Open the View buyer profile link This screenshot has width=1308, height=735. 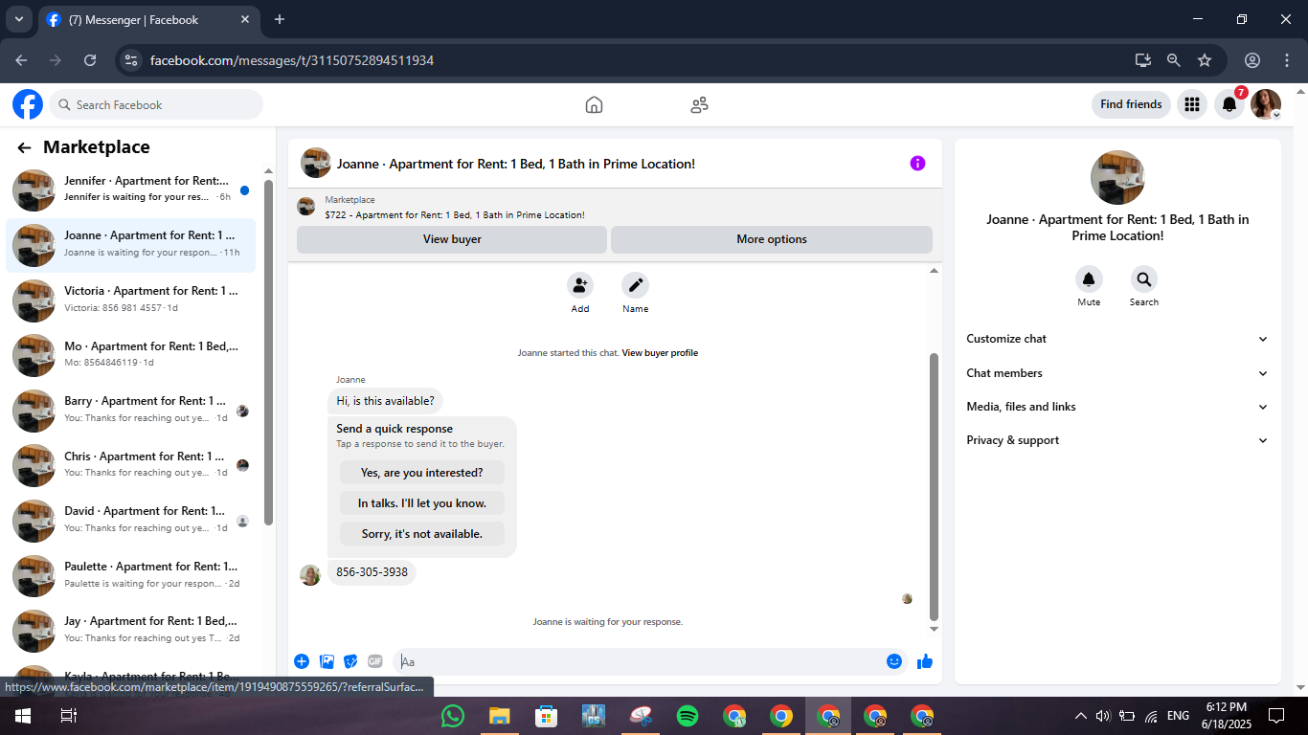tap(660, 353)
